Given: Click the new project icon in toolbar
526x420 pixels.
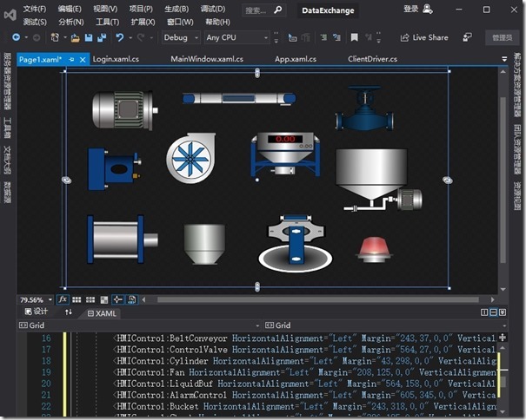Looking at the screenshot, I should 55,37.
